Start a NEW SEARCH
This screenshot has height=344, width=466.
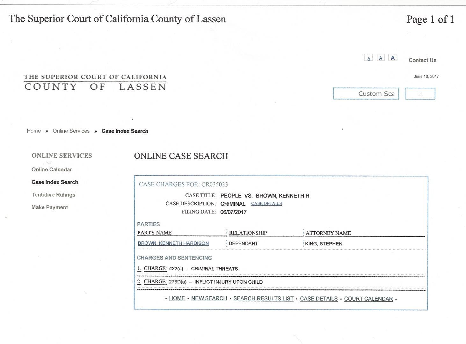point(209,298)
